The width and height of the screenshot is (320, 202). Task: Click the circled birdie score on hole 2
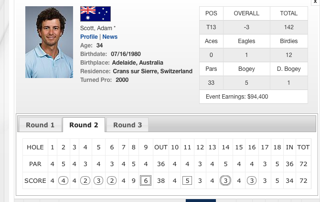63,181
